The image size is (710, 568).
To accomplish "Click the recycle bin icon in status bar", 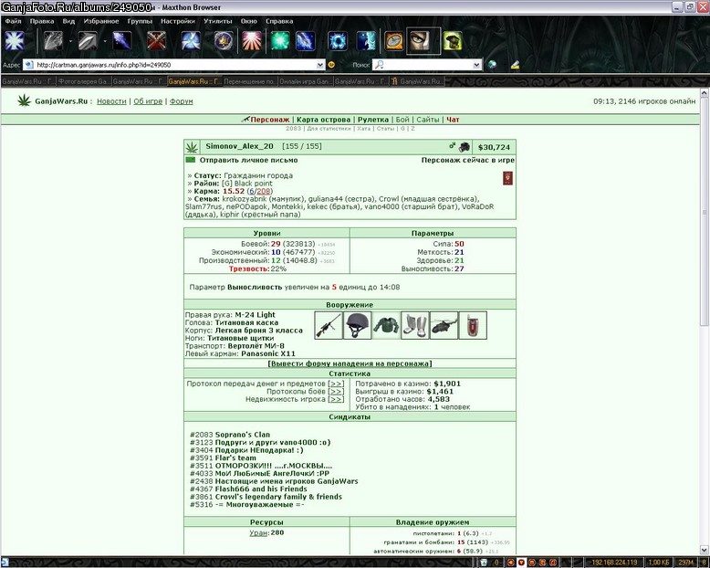I will coord(484,563).
